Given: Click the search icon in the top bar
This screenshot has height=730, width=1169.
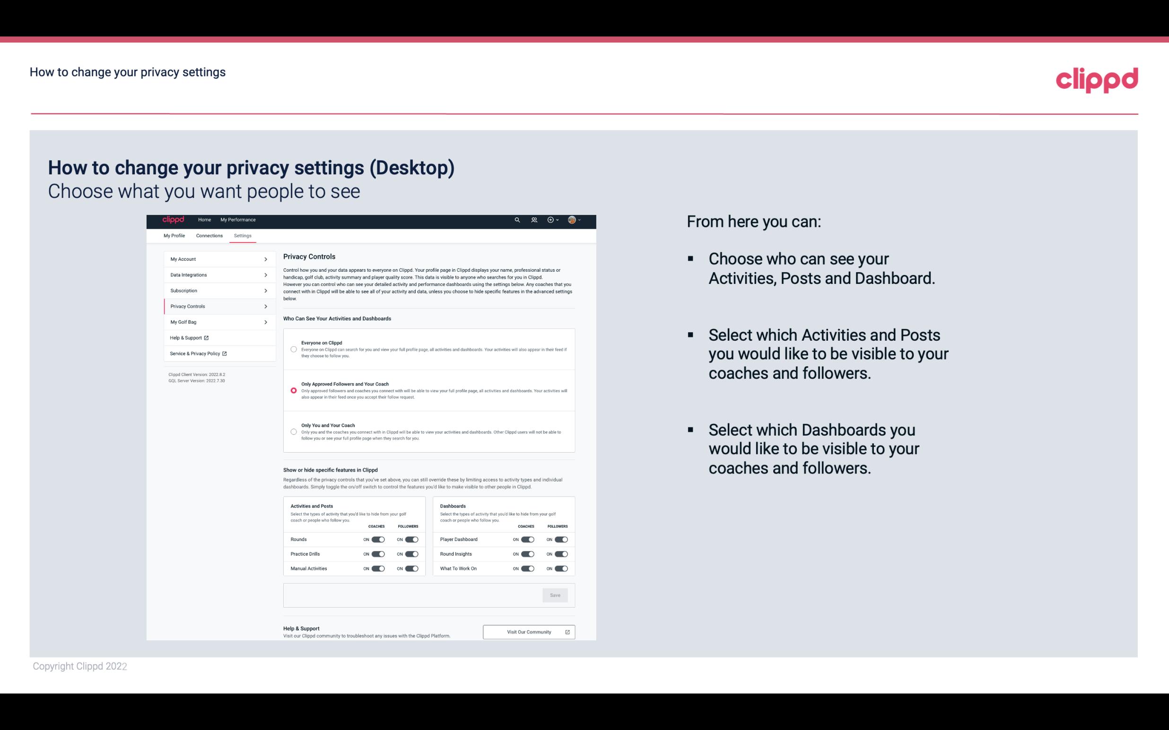Looking at the screenshot, I should [517, 220].
